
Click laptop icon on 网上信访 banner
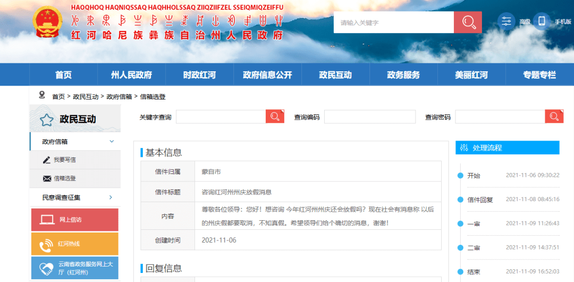point(47,220)
